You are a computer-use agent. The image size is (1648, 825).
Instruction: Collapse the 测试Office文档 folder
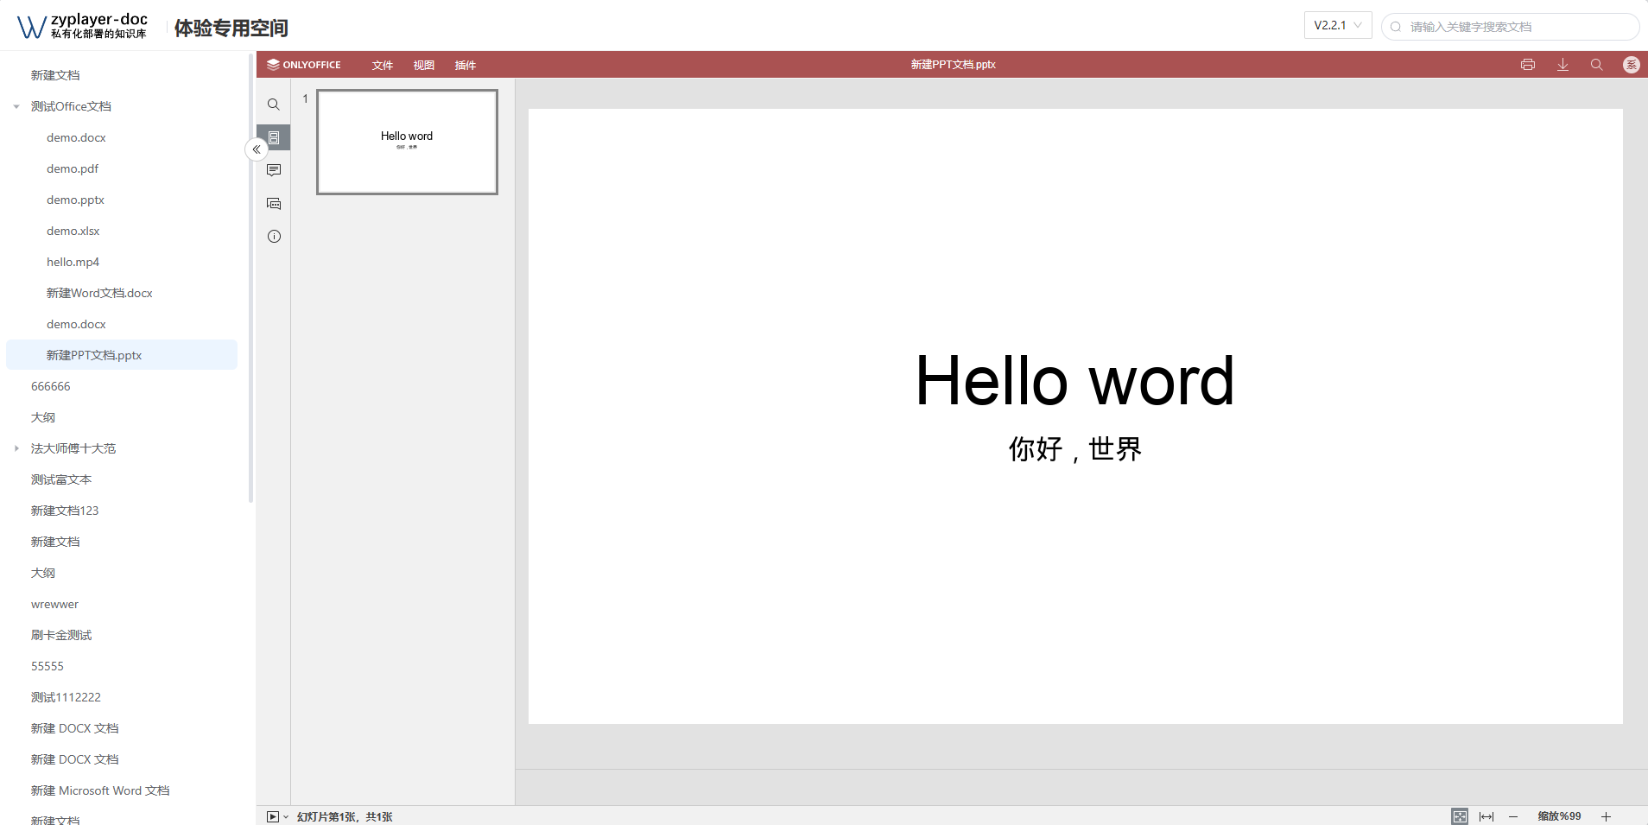tap(16, 107)
